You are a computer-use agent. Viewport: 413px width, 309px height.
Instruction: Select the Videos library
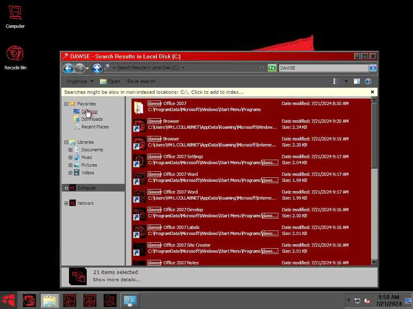click(x=88, y=173)
